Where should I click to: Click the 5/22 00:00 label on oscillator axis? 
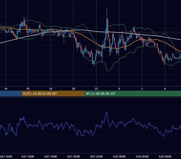coord(119,156)
